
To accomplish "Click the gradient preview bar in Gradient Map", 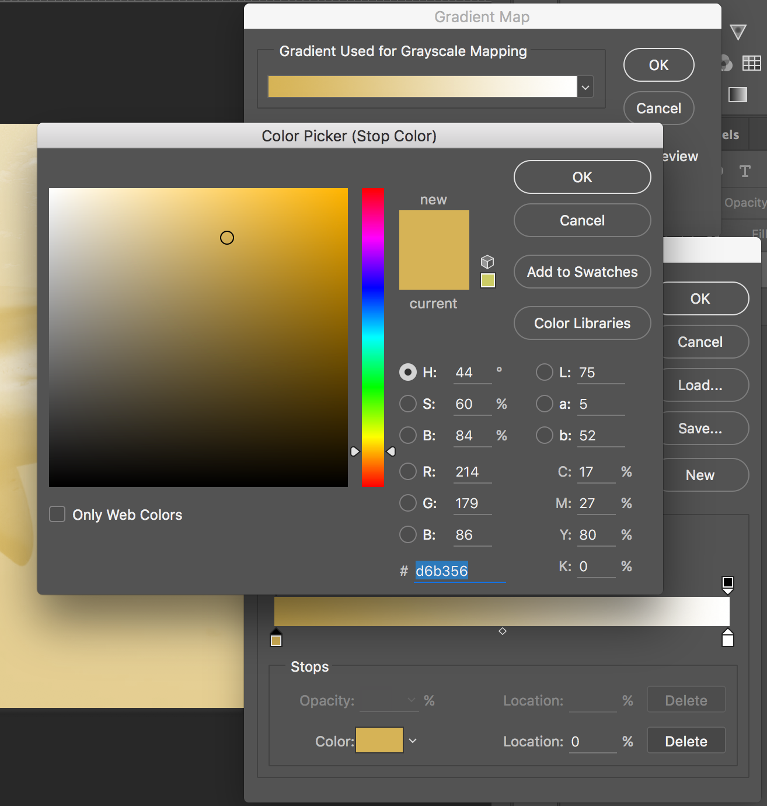I will [423, 86].
